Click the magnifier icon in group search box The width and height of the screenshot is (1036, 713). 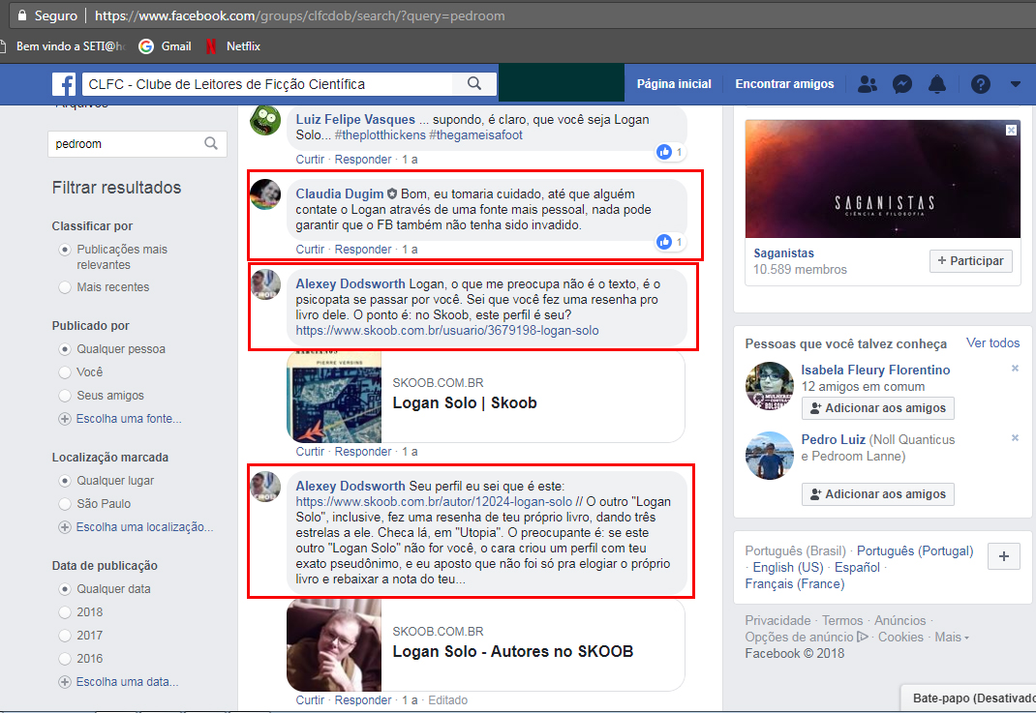(x=211, y=143)
